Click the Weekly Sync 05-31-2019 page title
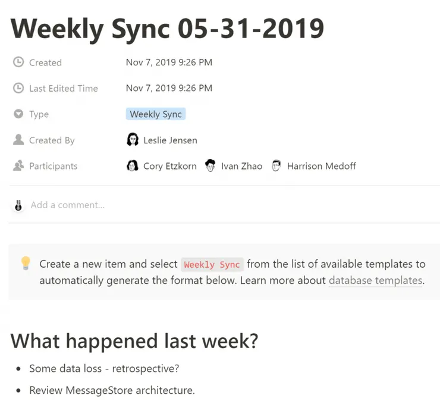The width and height of the screenshot is (440, 414). tap(168, 28)
